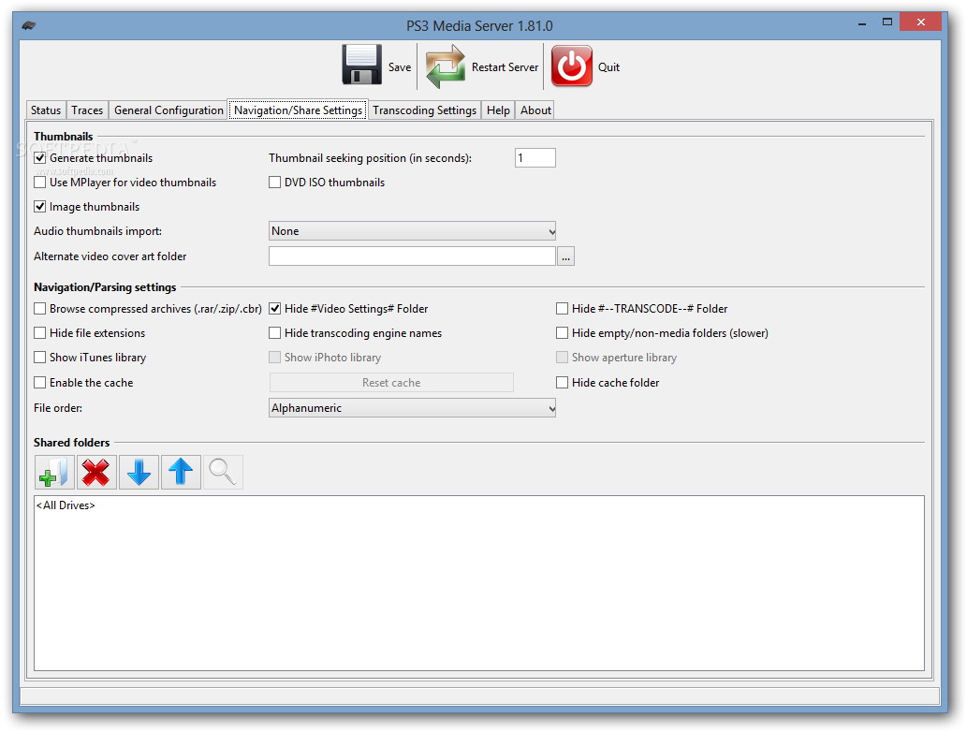Enable DVD ISO thumbnails
This screenshot has width=967, height=732.
[275, 183]
